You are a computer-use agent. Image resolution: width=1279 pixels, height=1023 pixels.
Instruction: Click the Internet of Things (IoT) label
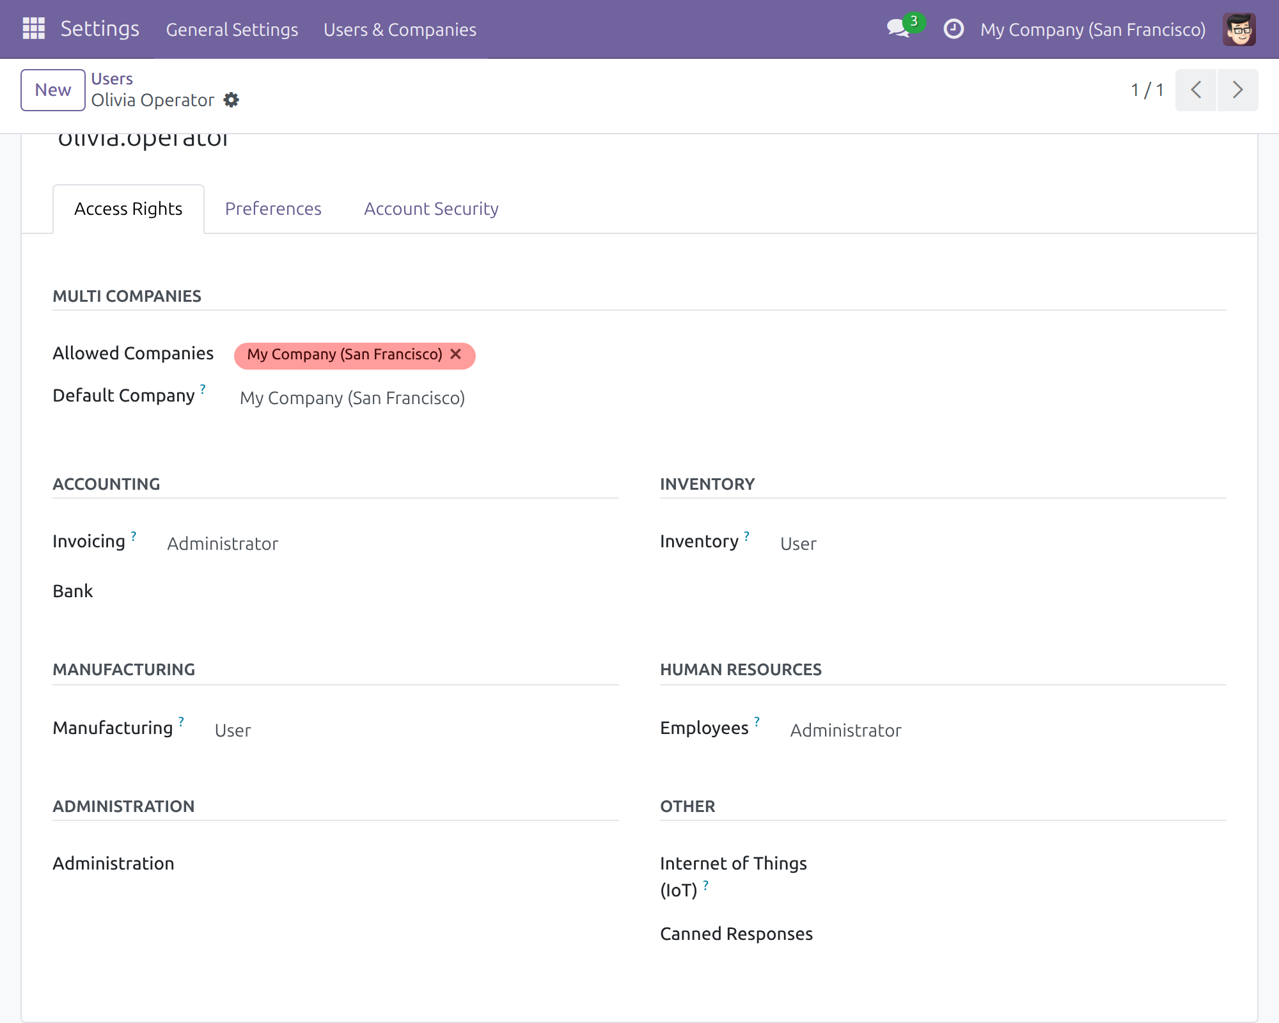click(x=734, y=877)
